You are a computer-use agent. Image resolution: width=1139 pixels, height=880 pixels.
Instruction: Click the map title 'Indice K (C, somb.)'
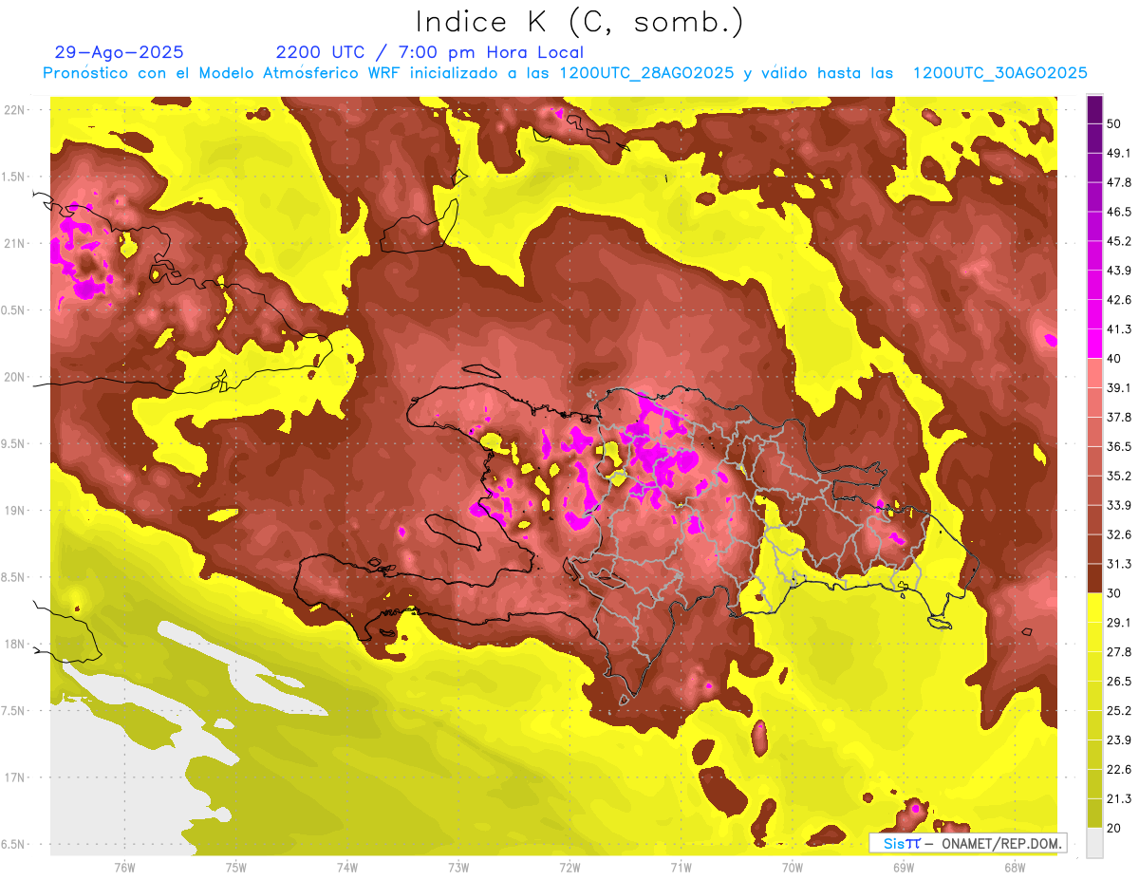(580, 21)
